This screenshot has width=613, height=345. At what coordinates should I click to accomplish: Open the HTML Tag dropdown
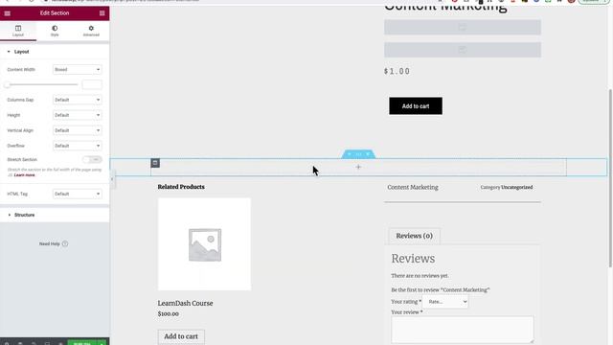point(78,194)
